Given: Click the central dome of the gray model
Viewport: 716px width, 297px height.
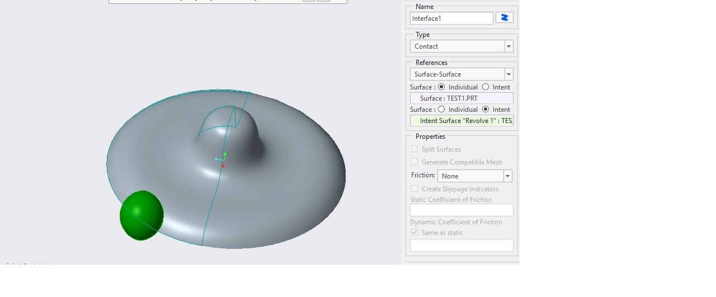Looking at the screenshot, I should point(230,131).
